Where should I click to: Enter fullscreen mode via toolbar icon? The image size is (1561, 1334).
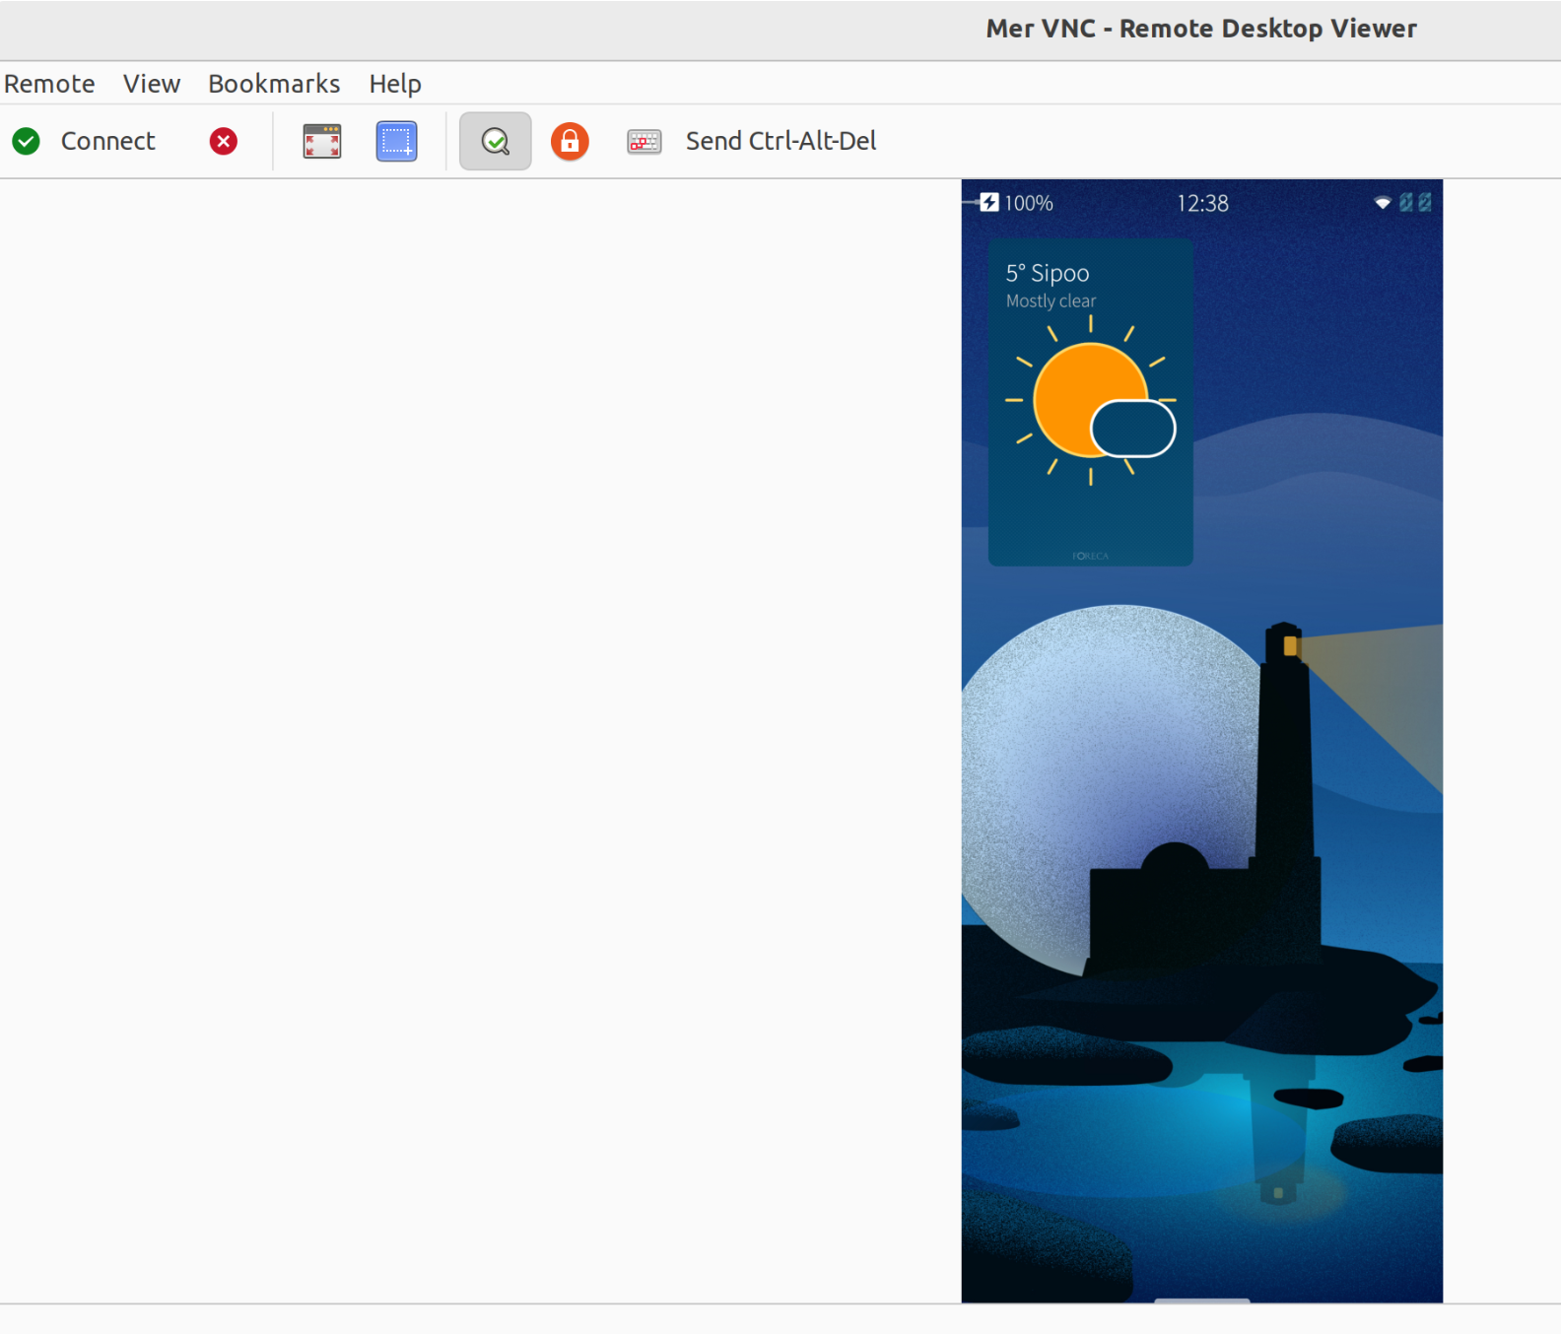[x=322, y=142]
